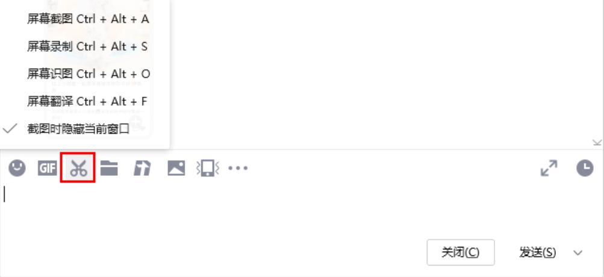
Task: Collapse the chat area via small corner arrow
Action: point(597,143)
